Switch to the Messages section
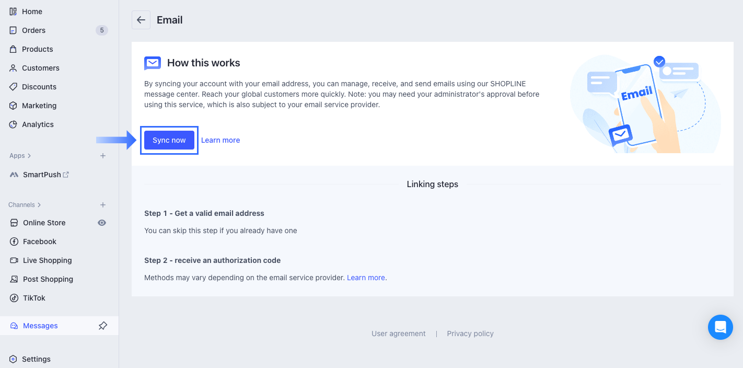The height and width of the screenshot is (368, 743). pos(40,325)
